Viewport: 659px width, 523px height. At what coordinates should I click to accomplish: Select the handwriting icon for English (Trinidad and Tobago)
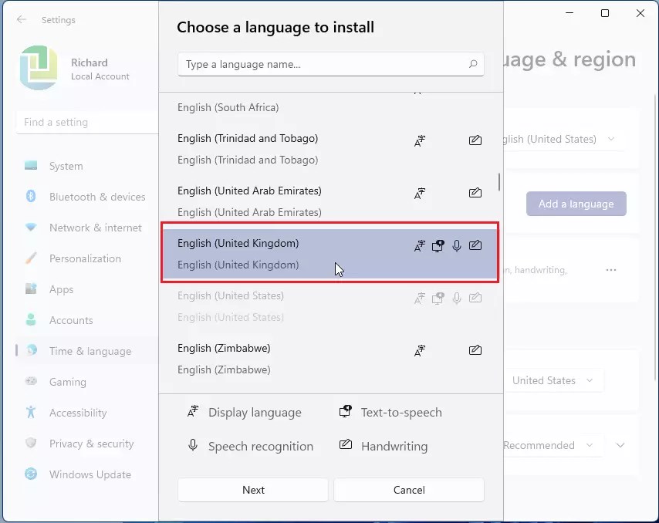click(475, 140)
